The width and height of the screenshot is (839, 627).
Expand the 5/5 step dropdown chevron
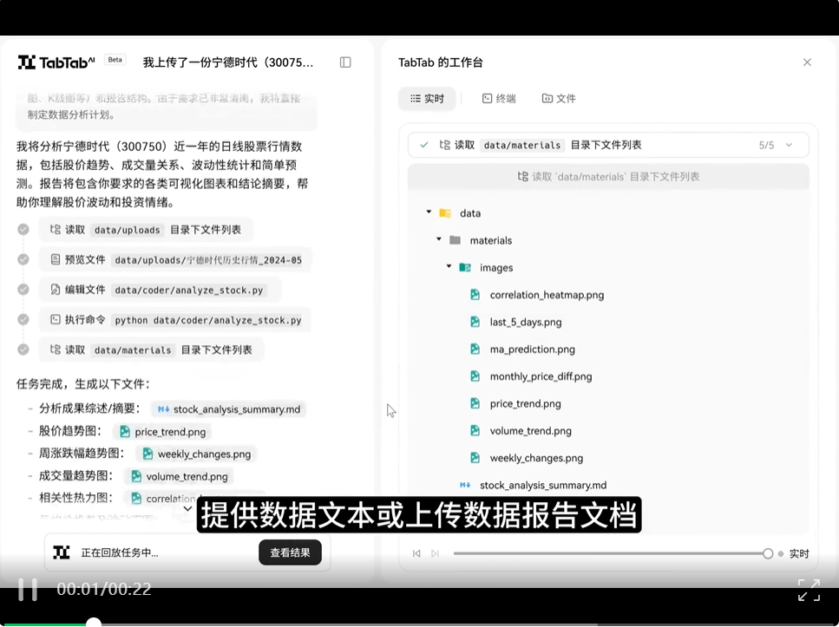pos(790,145)
